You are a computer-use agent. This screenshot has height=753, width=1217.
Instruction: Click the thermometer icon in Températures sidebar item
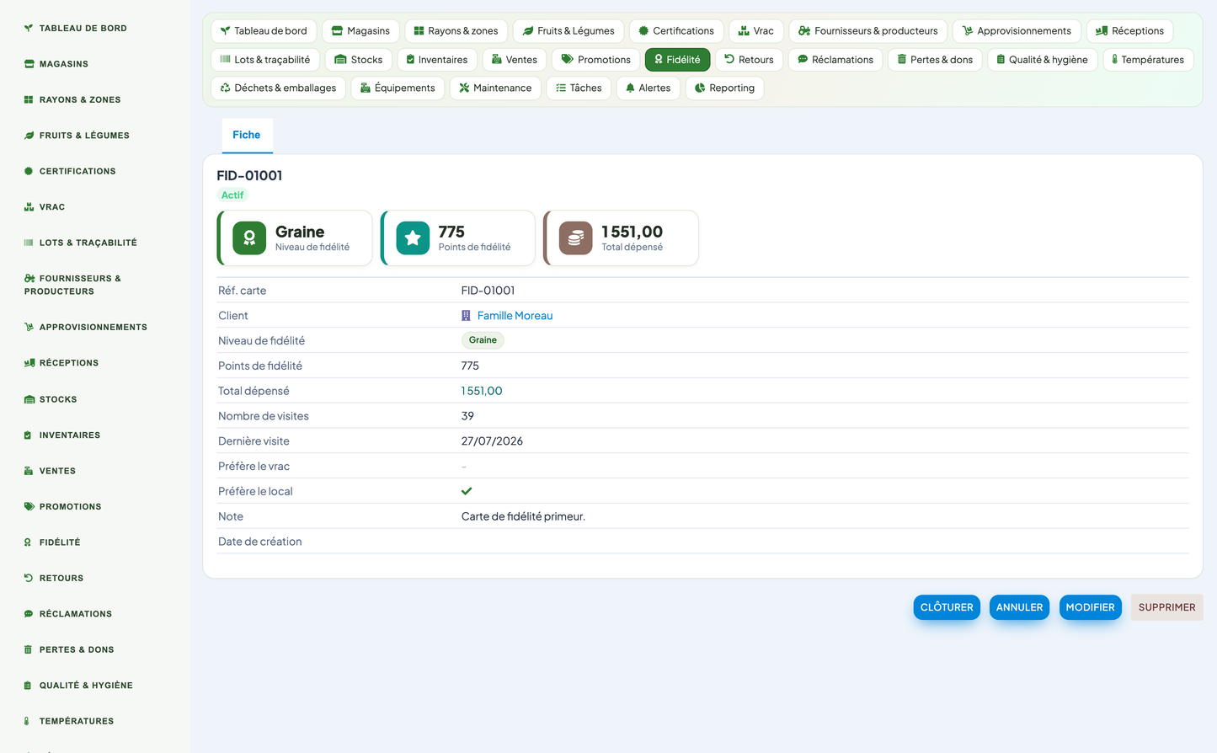pos(27,721)
